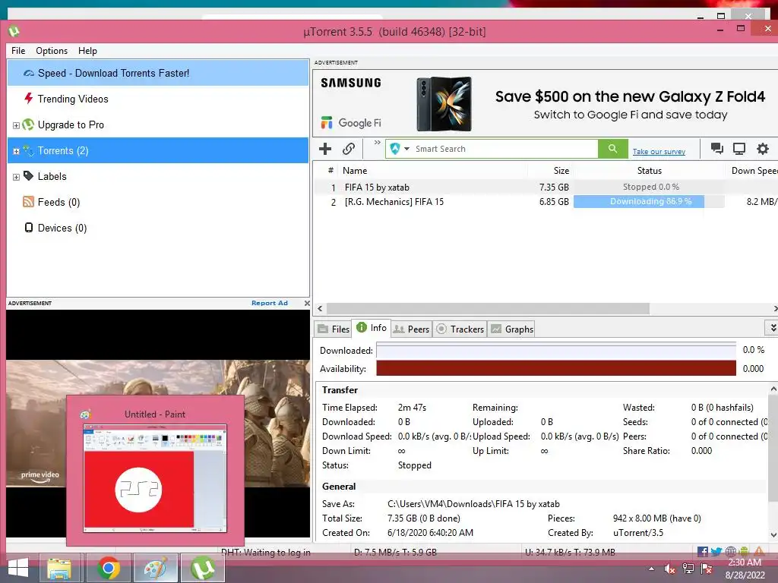Open File Explorer from taskbar
This screenshot has height=583, width=778.
tap(59, 568)
